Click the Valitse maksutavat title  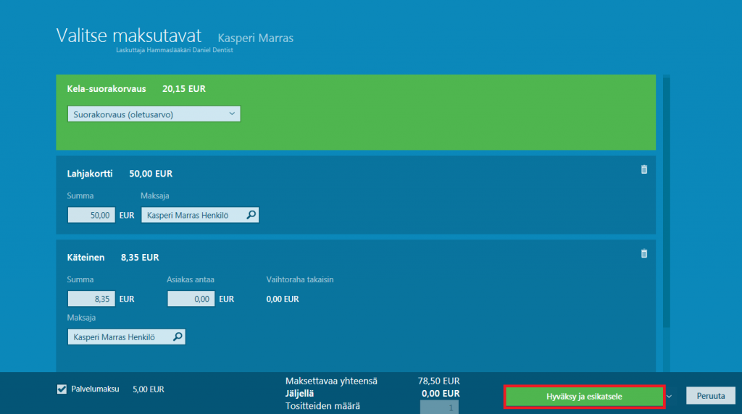point(129,35)
